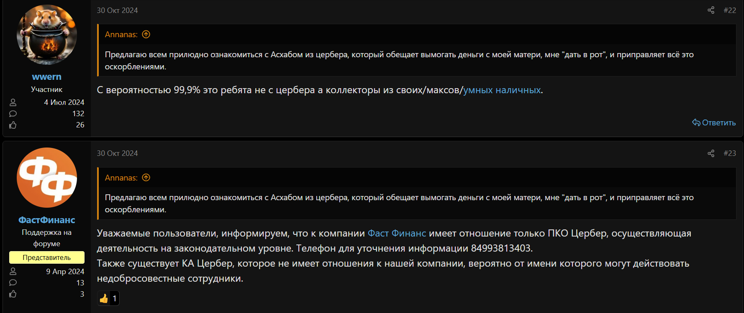Open ФастФинанс username profile link
744x313 pixels.
[46, 220]
